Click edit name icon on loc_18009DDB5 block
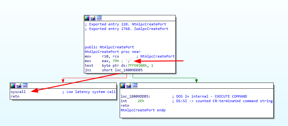This screenshot has height=126, width=288. (x=129, y=86)
